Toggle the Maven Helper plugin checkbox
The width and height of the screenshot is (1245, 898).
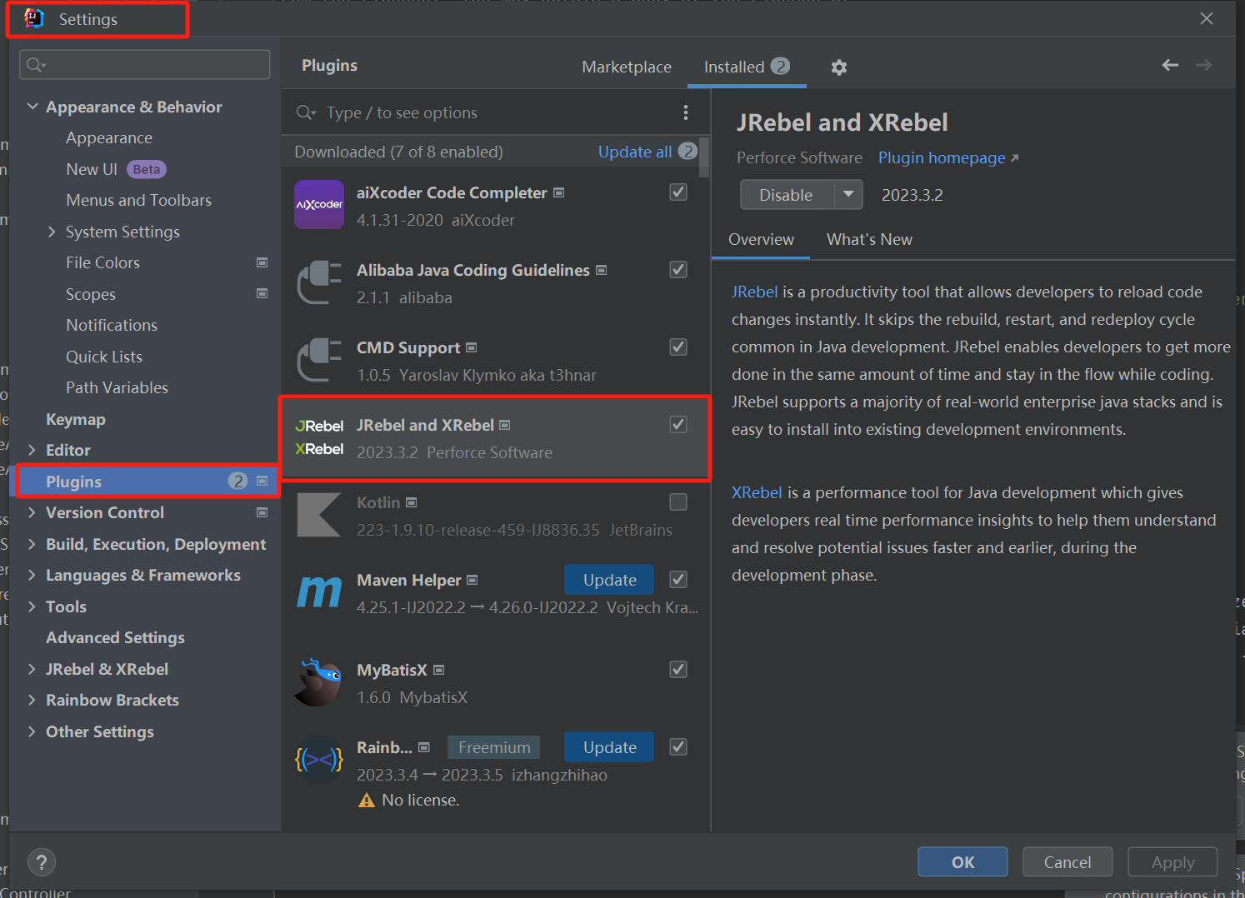coord(678,580)
